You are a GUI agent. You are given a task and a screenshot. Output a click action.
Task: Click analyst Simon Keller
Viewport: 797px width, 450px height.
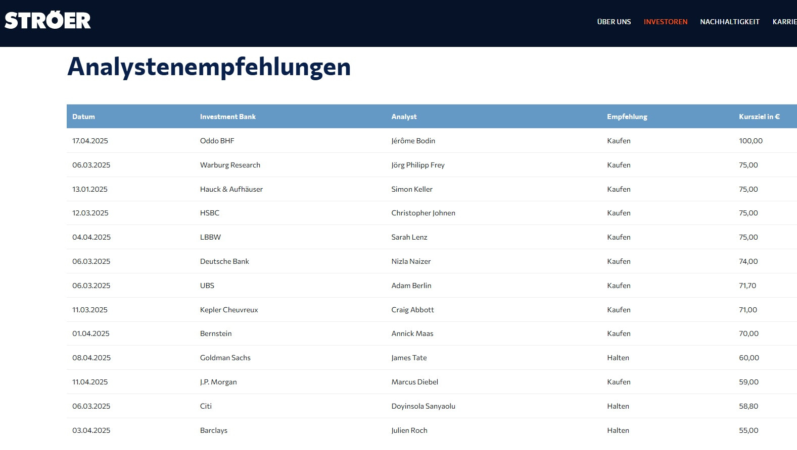coord(411,189)
